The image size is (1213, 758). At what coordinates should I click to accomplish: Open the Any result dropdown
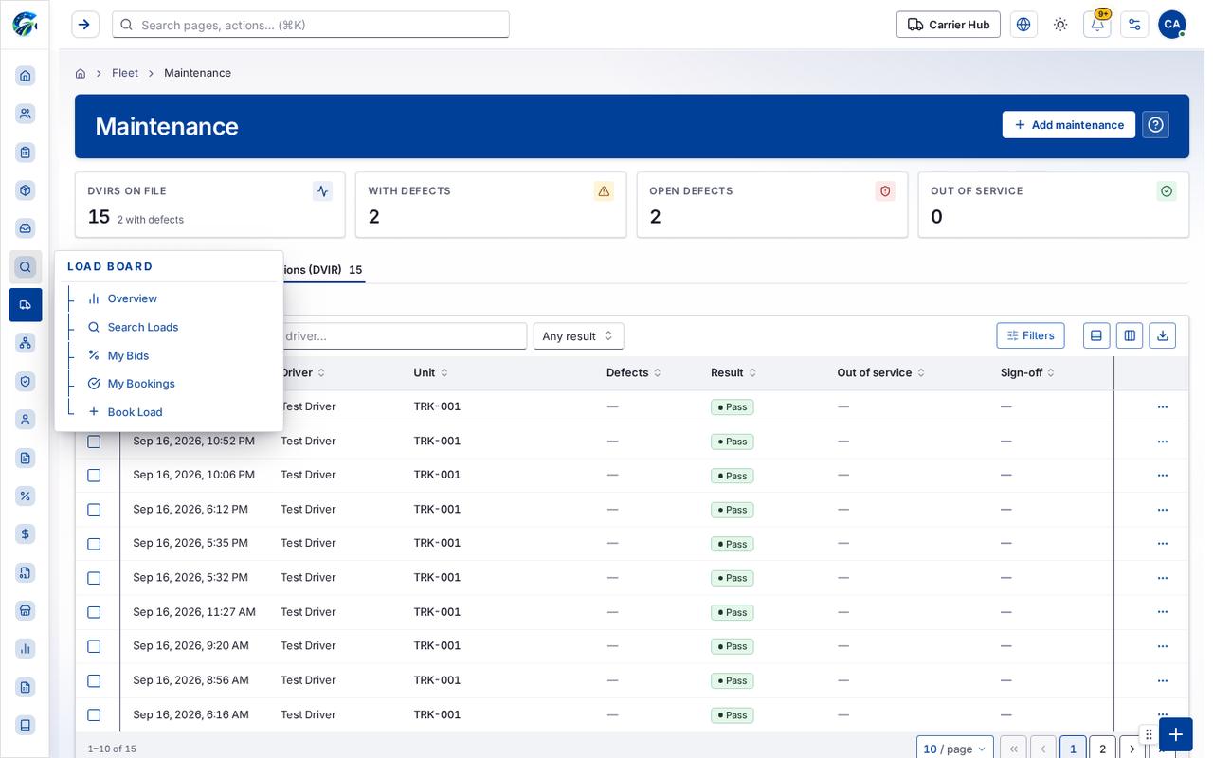click(x=578, y=336)
